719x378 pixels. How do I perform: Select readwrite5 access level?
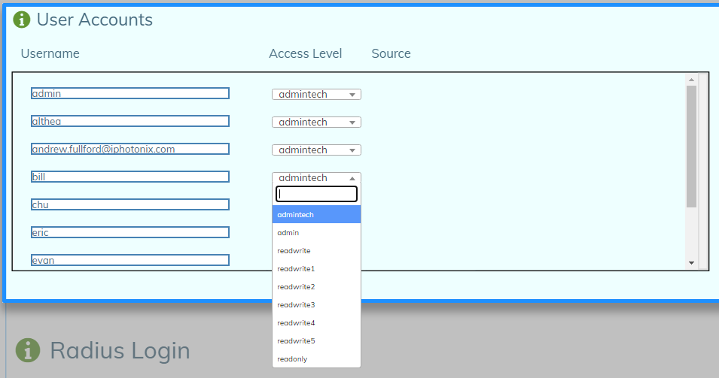coord(316,341)
